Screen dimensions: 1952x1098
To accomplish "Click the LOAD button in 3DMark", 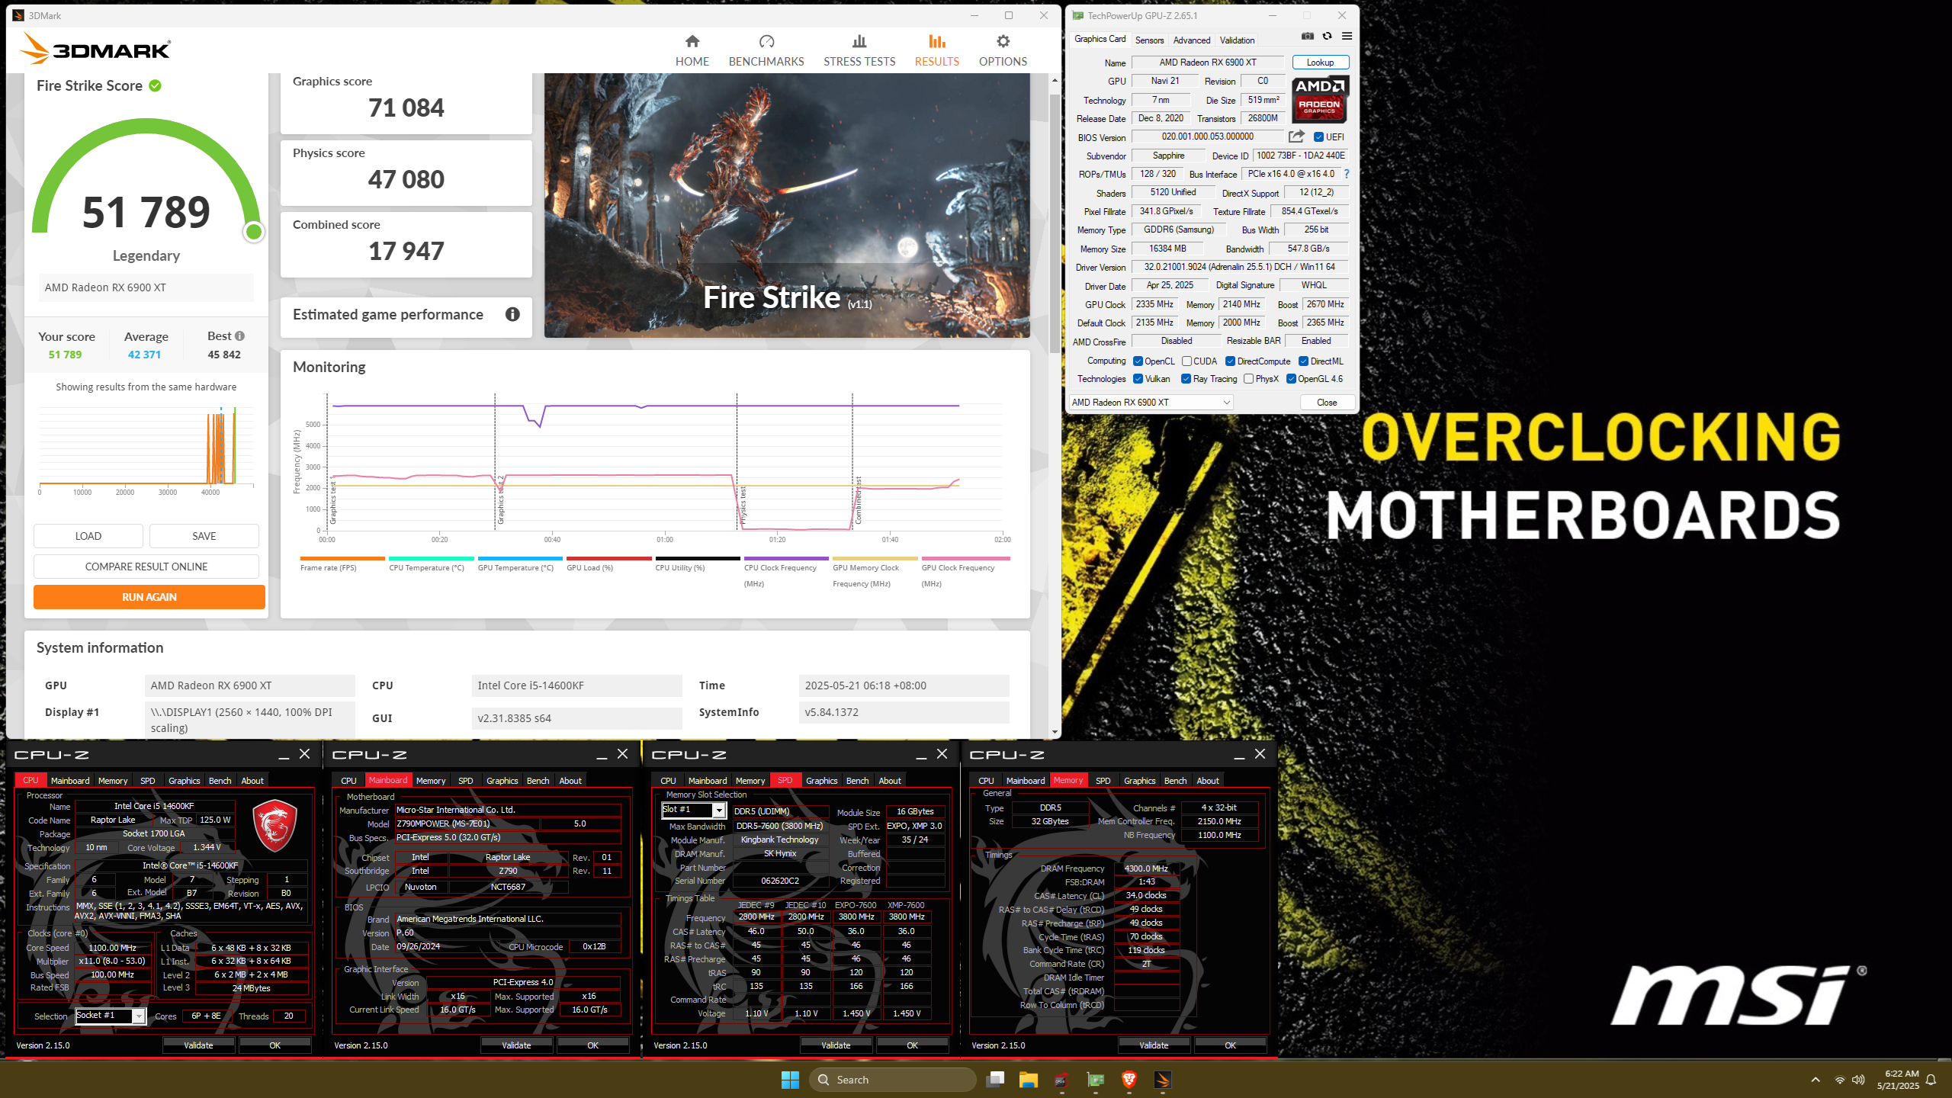I will coord(88,536).
